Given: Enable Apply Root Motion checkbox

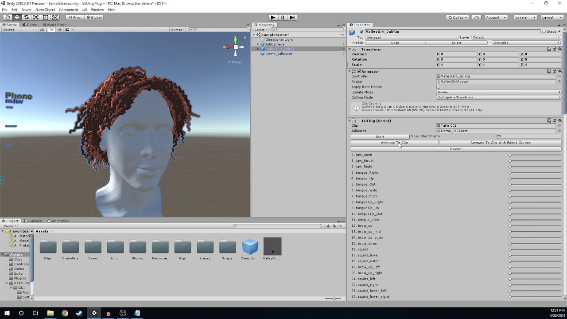Looking at the screenshot, I should click(438, 87).
